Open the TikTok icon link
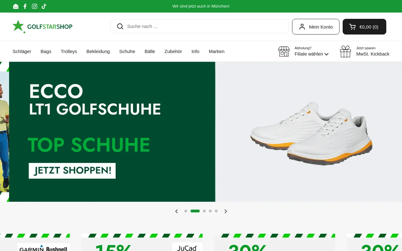The width and height of the screenshot is (402, 251). pos(44,6)
